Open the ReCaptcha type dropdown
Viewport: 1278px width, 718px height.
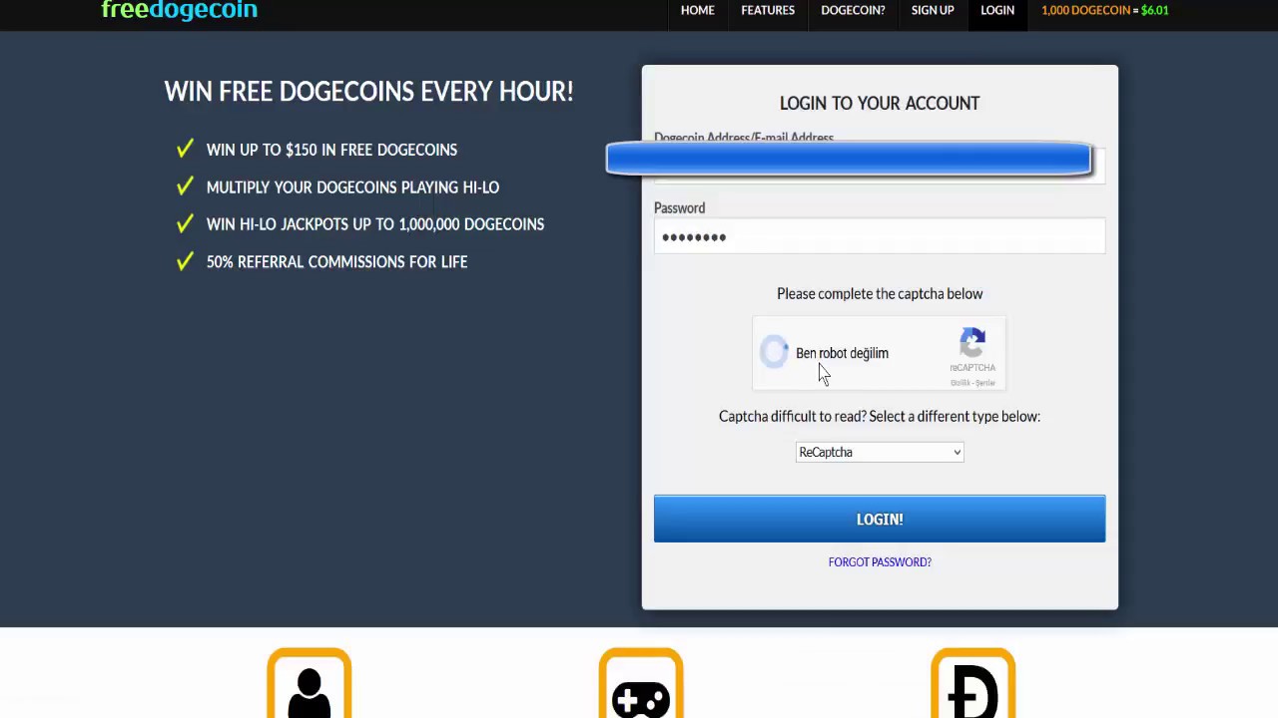[880, 452]
